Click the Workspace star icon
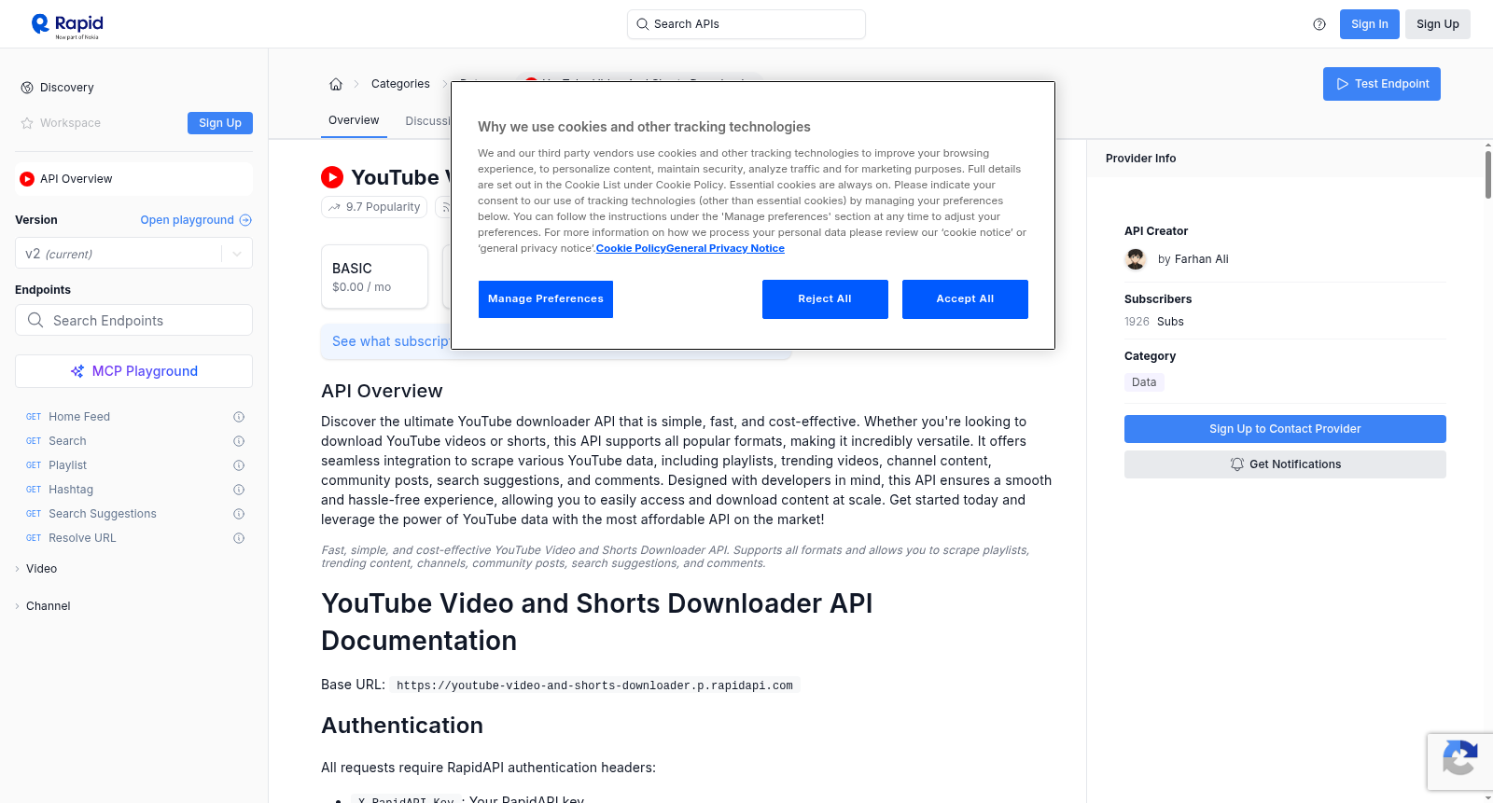 coord(27,123)
